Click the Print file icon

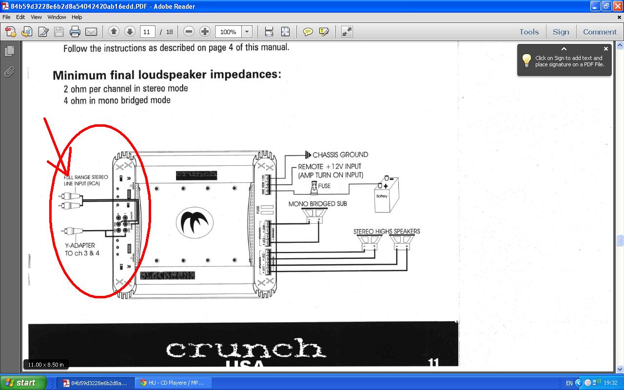(x=75, y=32)
